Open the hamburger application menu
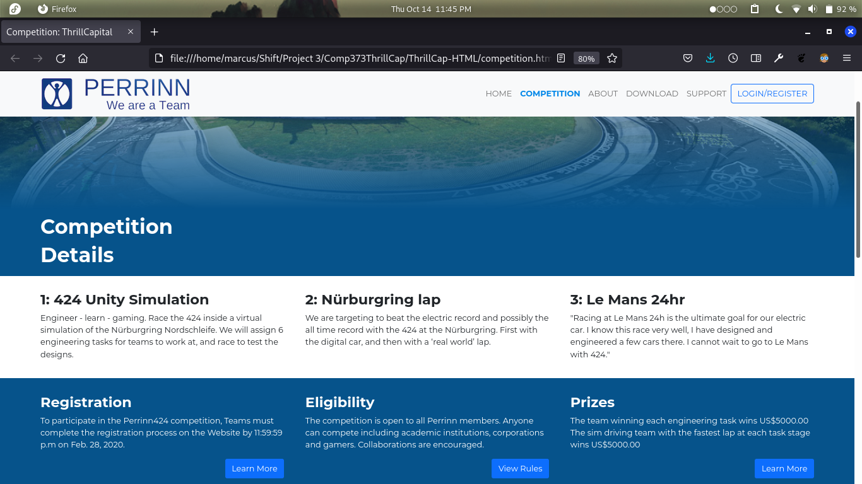 [x=847, y=58]
